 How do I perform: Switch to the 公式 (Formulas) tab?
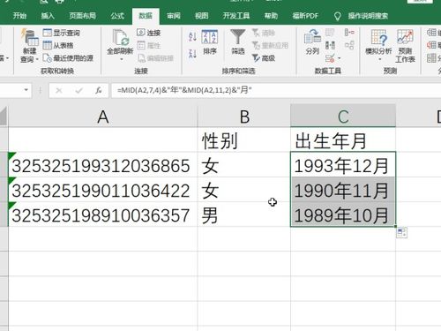tap(117, 16)
